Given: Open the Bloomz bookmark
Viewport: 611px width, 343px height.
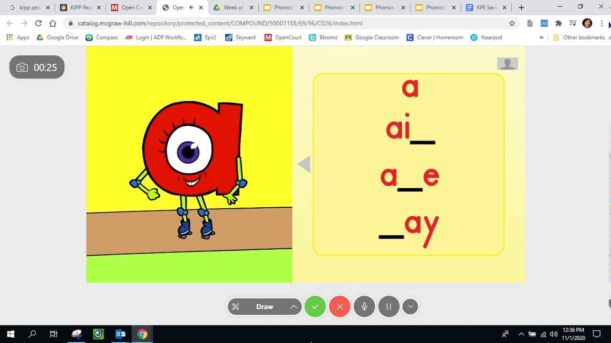Looking at the screenshot, I should pos(324,38).
